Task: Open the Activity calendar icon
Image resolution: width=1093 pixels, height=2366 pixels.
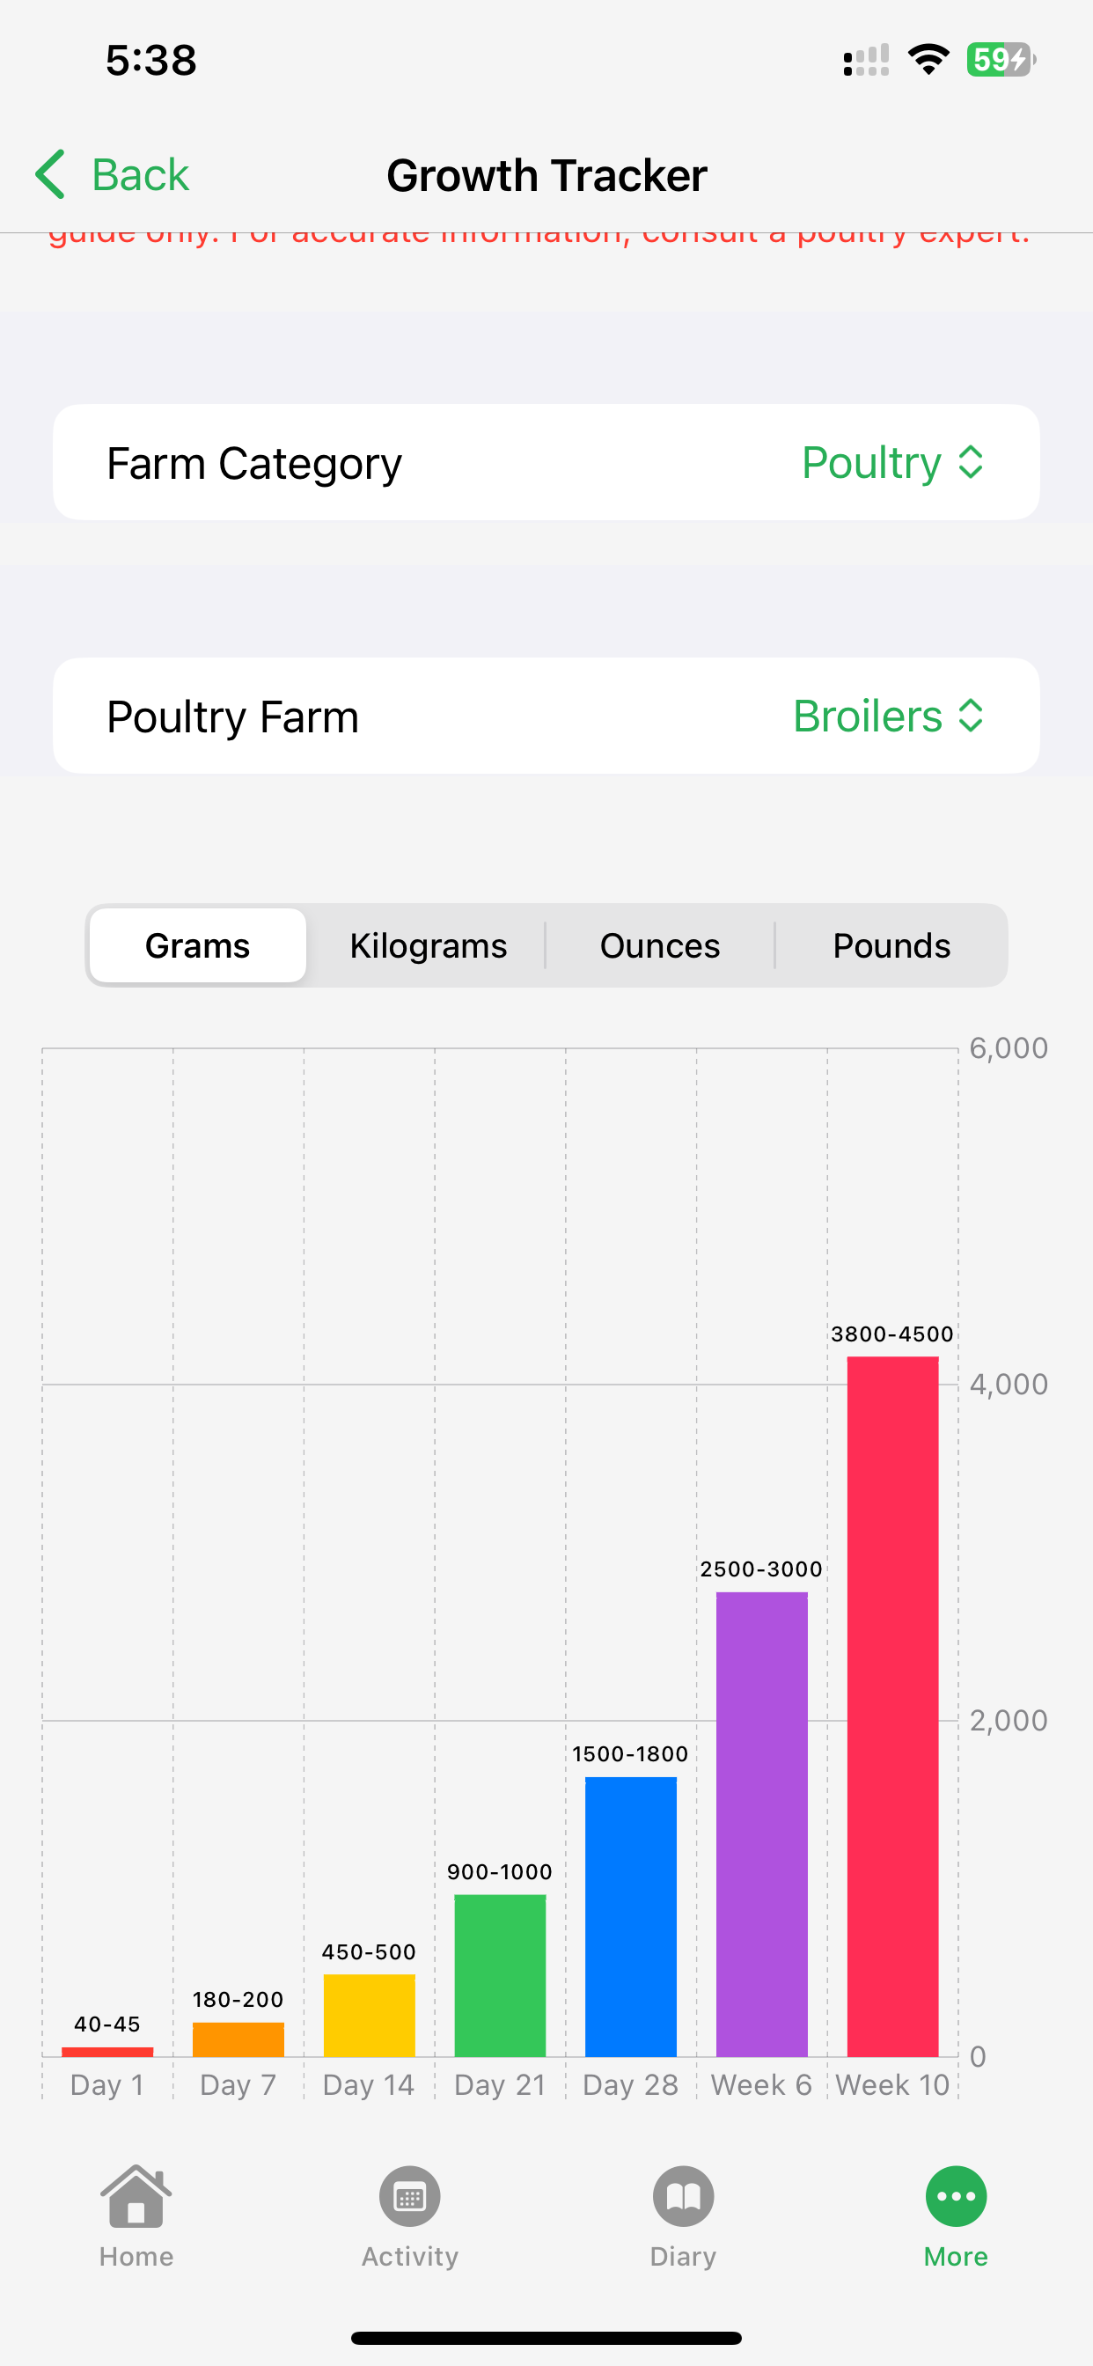Action: tap(409, 2197)
